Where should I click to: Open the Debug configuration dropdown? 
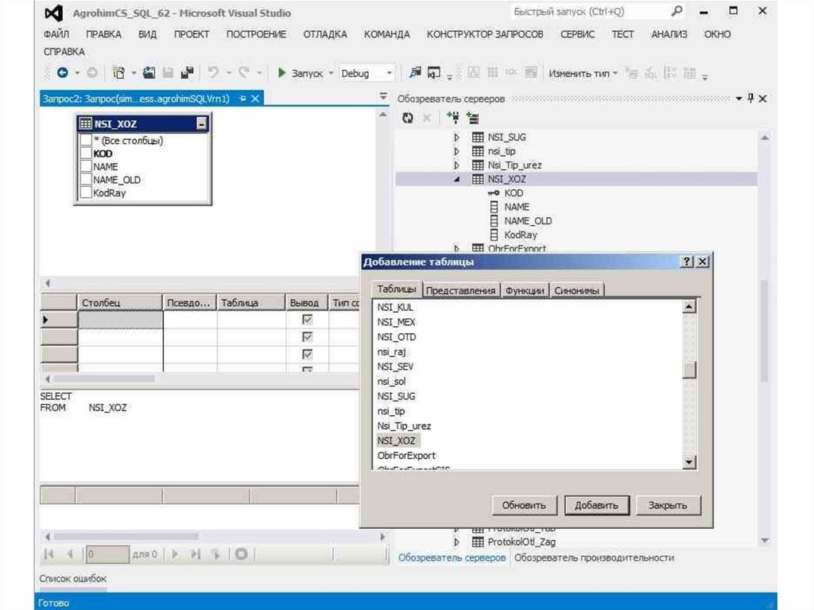(389, 73)
